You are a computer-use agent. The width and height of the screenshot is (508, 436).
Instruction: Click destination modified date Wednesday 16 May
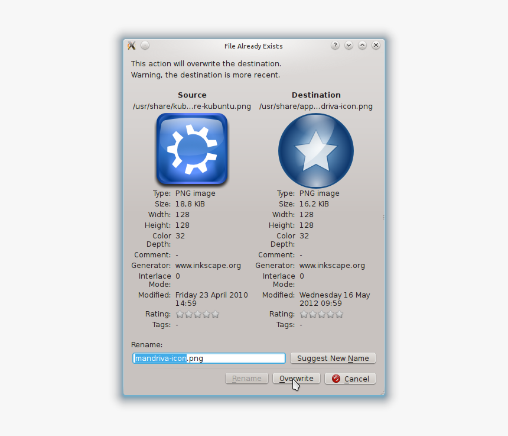pos(335,295)
